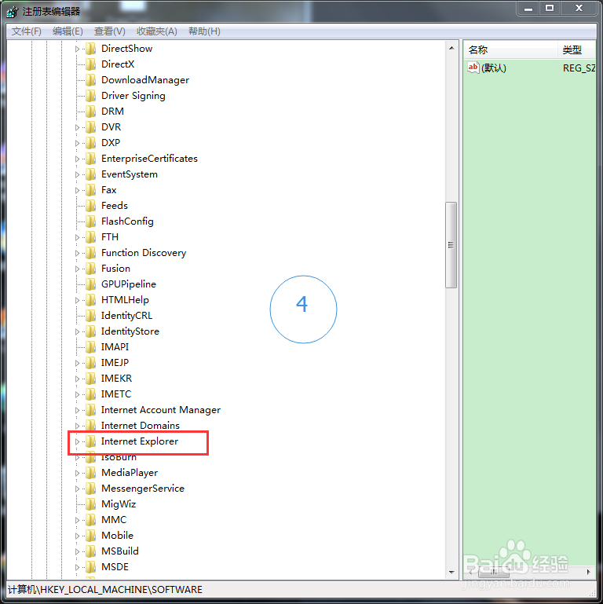Viewport: 603px width, 604px height.
Task: Expand the Fax key
Action: (x=77, y=190)
